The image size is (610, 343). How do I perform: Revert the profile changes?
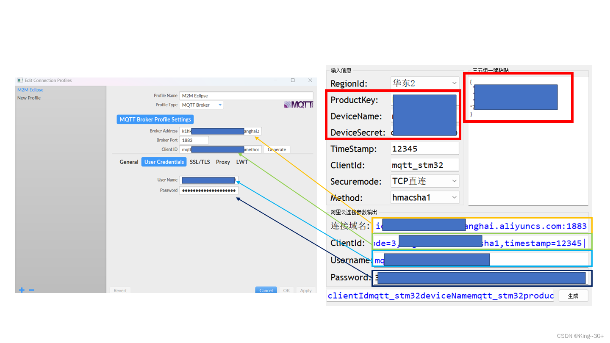pyautogui.click(x=120, y=290)
